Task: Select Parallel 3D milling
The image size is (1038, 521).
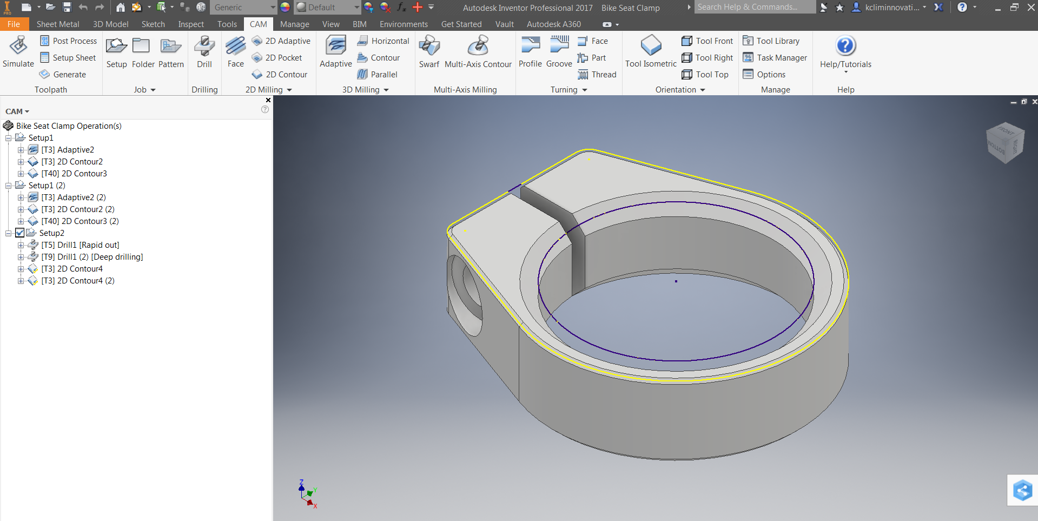Action: click(377, 75)
